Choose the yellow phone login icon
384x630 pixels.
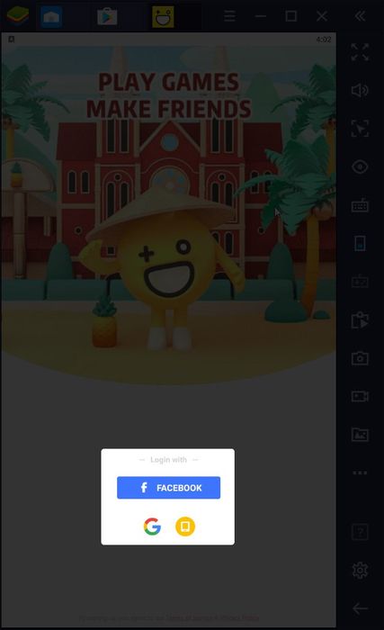(185, 526)
